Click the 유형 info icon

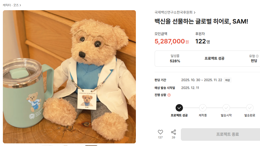click(x=257, y=56)
